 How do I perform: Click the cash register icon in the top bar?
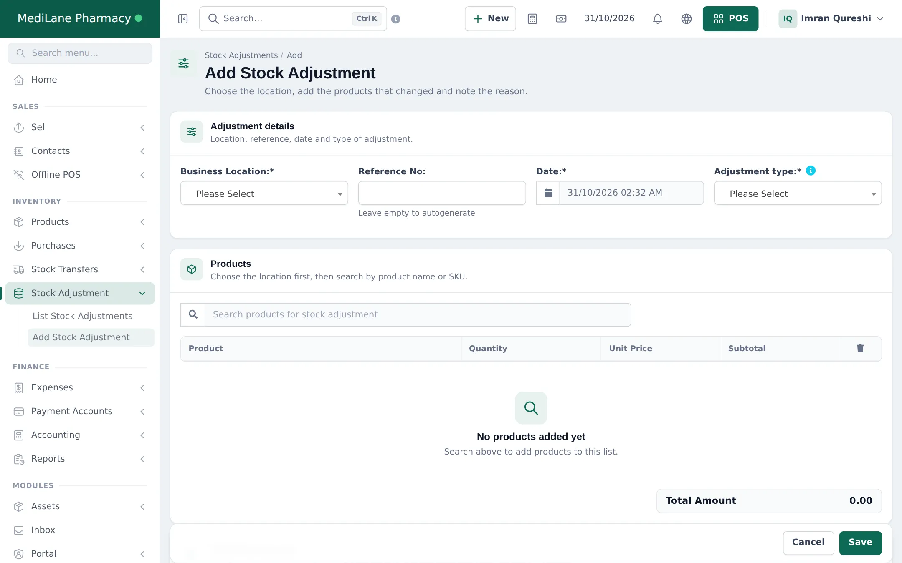(x=561, y=19)
